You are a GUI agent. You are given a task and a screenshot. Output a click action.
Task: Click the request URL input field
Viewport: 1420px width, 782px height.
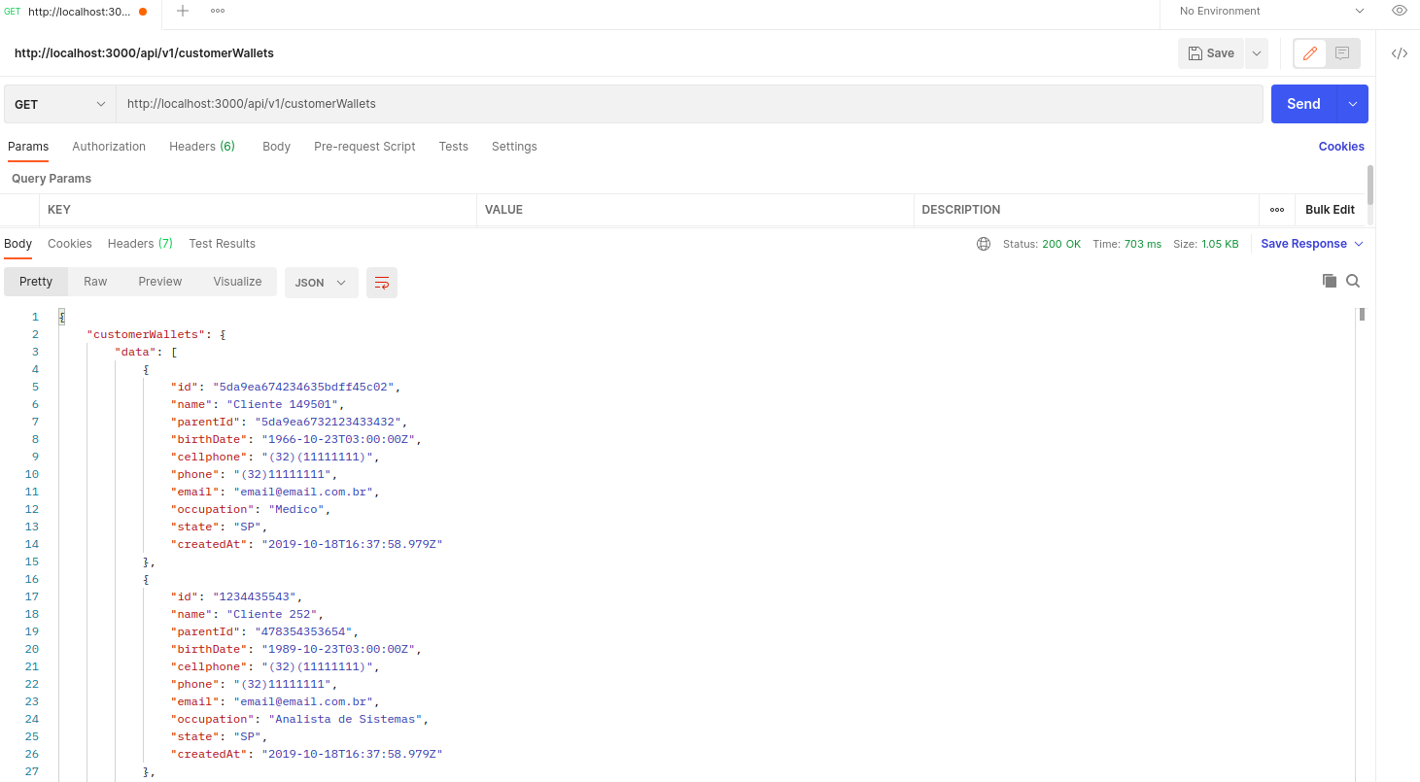(690, 104)
